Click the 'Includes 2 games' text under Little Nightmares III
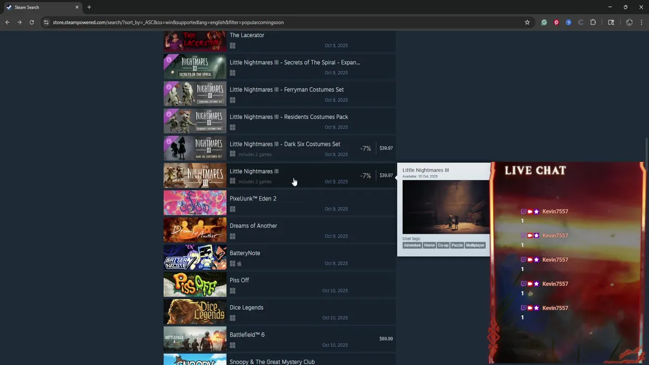 (x=255, y=181)
